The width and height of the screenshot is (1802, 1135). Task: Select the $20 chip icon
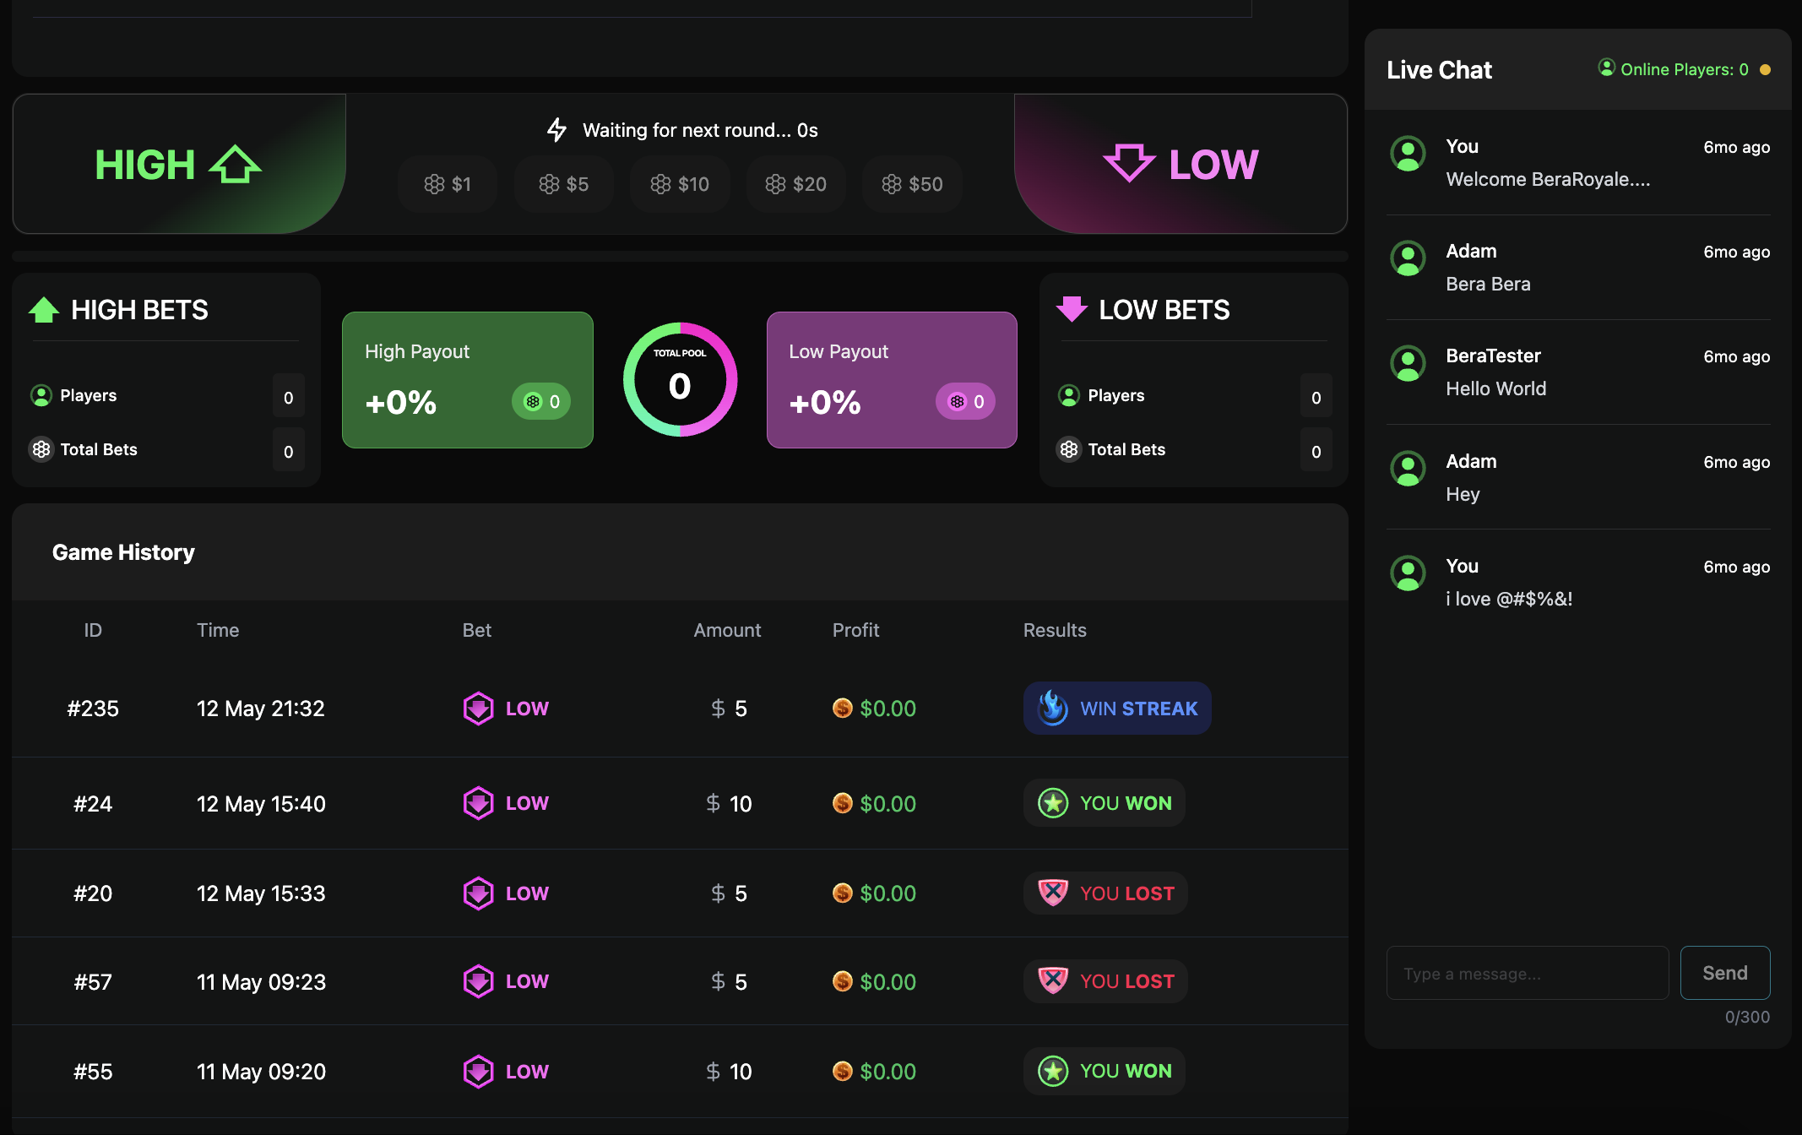776,184
